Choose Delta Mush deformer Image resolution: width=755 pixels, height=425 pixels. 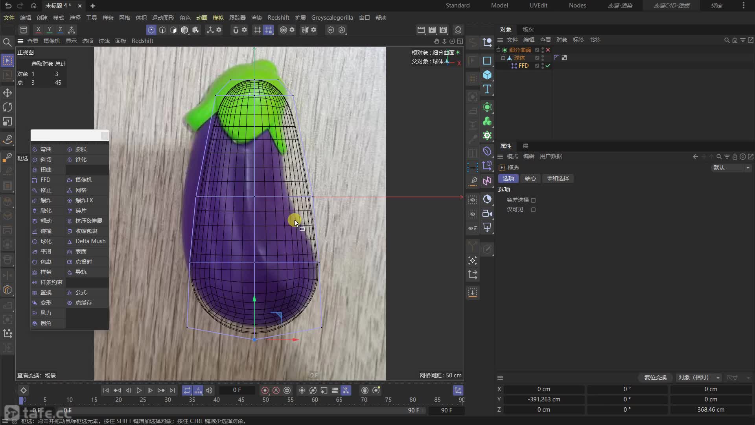pos(87,241)
